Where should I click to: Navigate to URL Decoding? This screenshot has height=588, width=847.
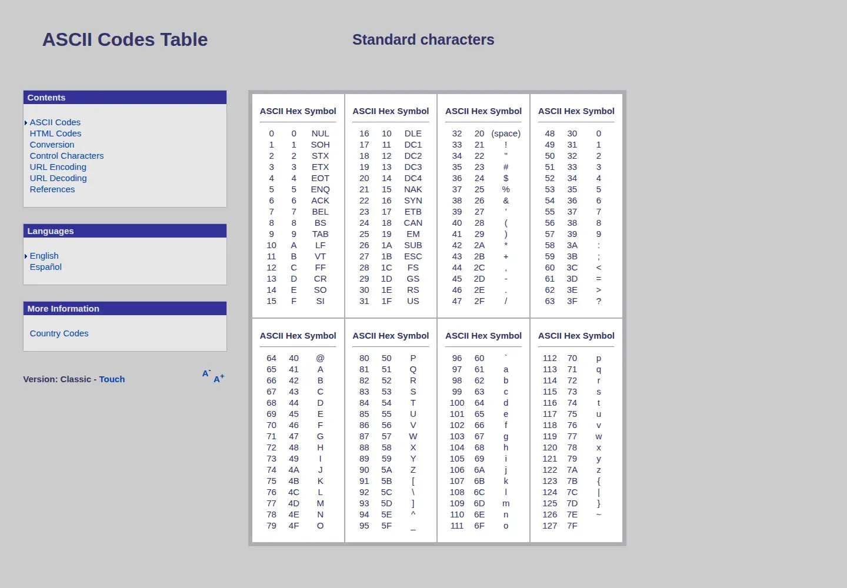(58, 178)
